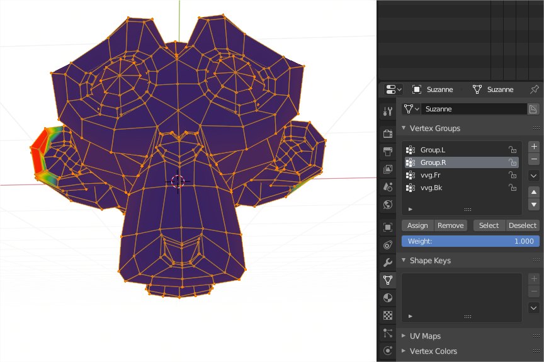
Task: Remove the active vertex group
Action: coord(534,159)
